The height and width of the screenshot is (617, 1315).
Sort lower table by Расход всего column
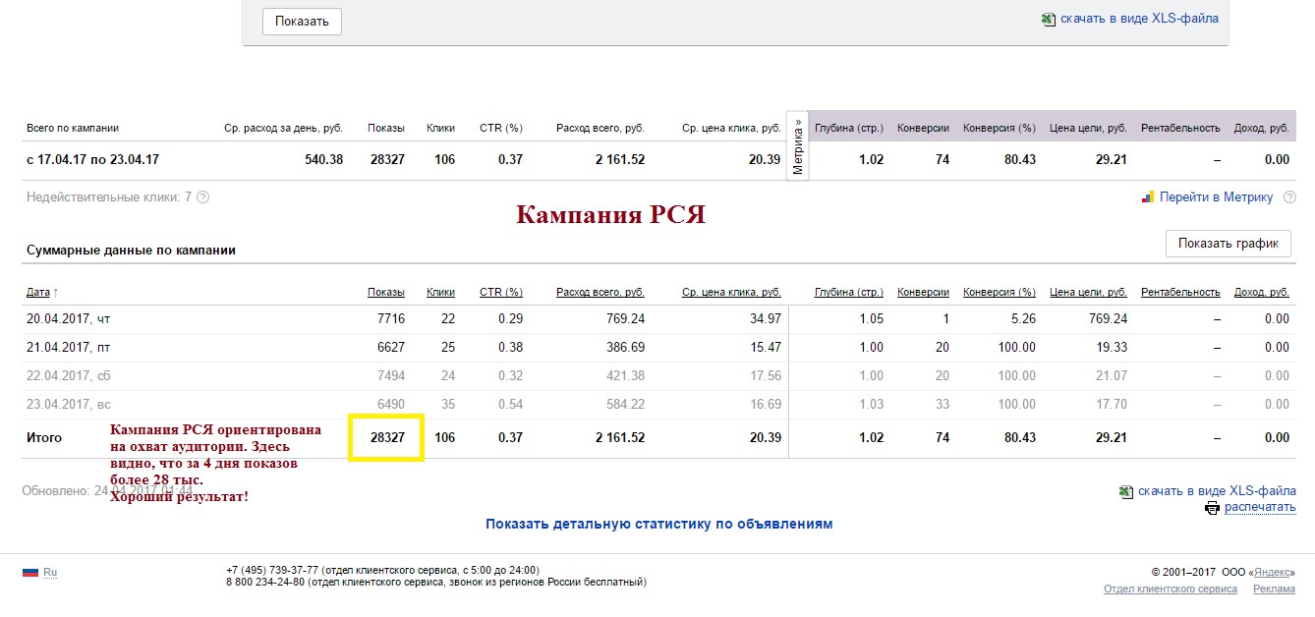[600, 292]
